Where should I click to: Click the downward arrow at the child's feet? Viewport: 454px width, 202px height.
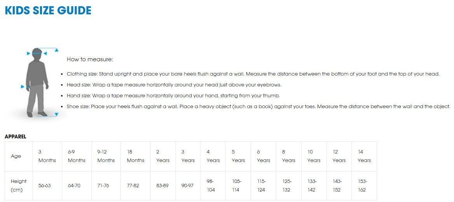click(56, 114)
